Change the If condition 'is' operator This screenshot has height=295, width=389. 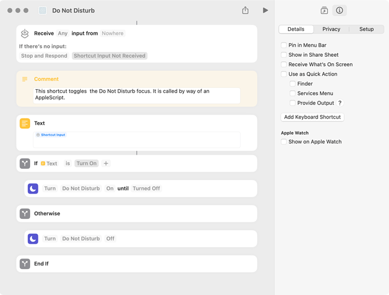[68, 163]
